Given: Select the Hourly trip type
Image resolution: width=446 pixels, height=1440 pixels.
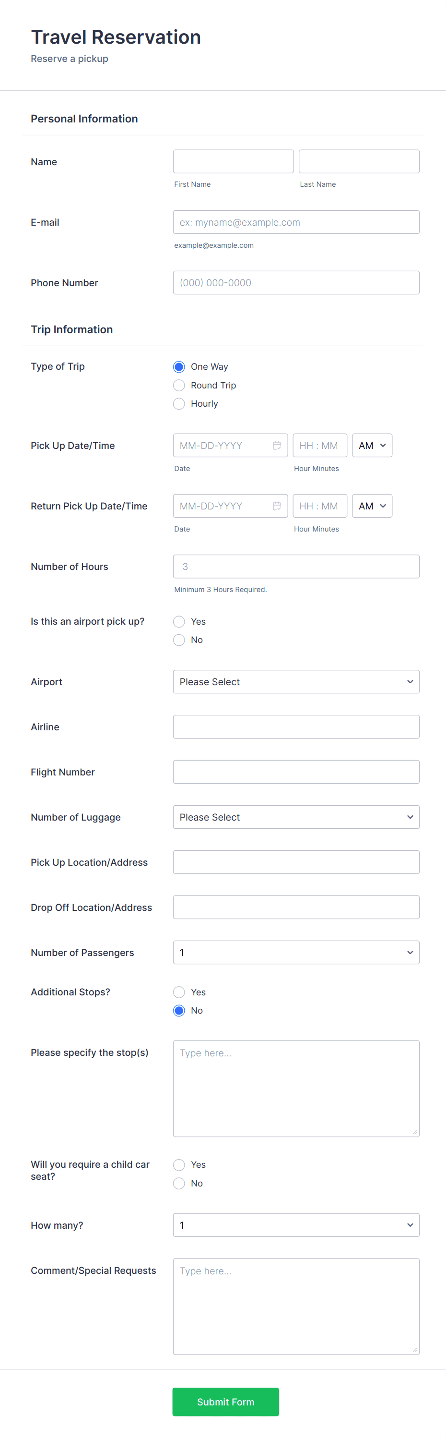Looking at the screenshot, I should [x=178, y=403].
